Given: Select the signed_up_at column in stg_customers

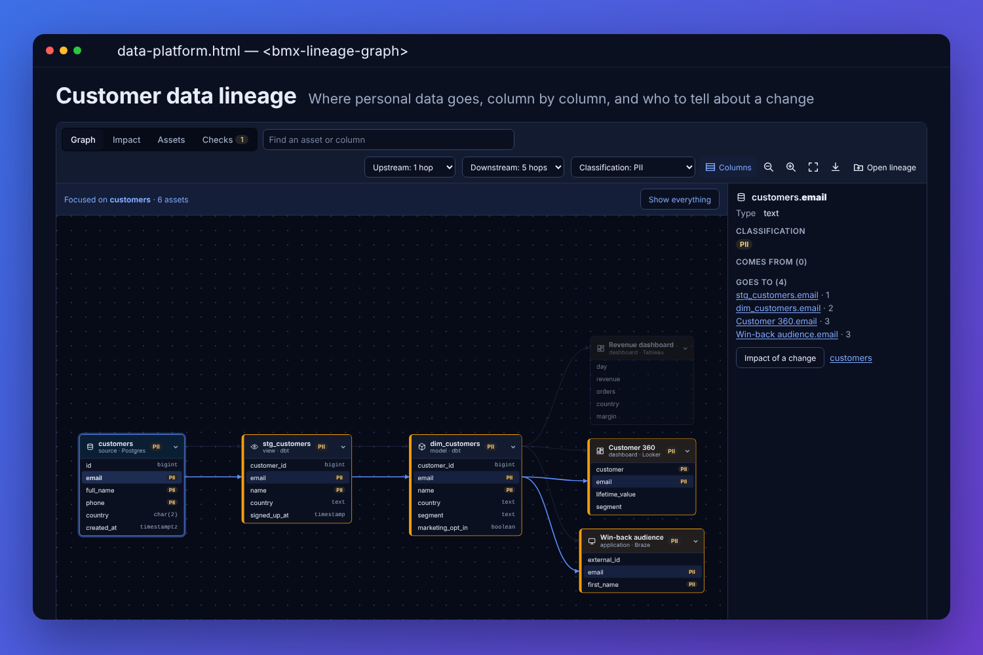Looking at the screenshot, I should pos(297,515).
